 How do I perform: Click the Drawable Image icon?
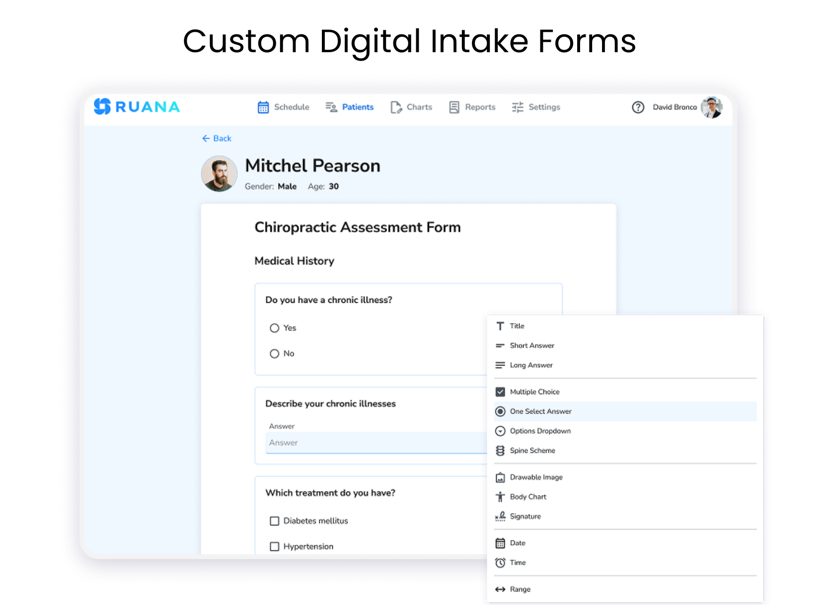[500, 477]
